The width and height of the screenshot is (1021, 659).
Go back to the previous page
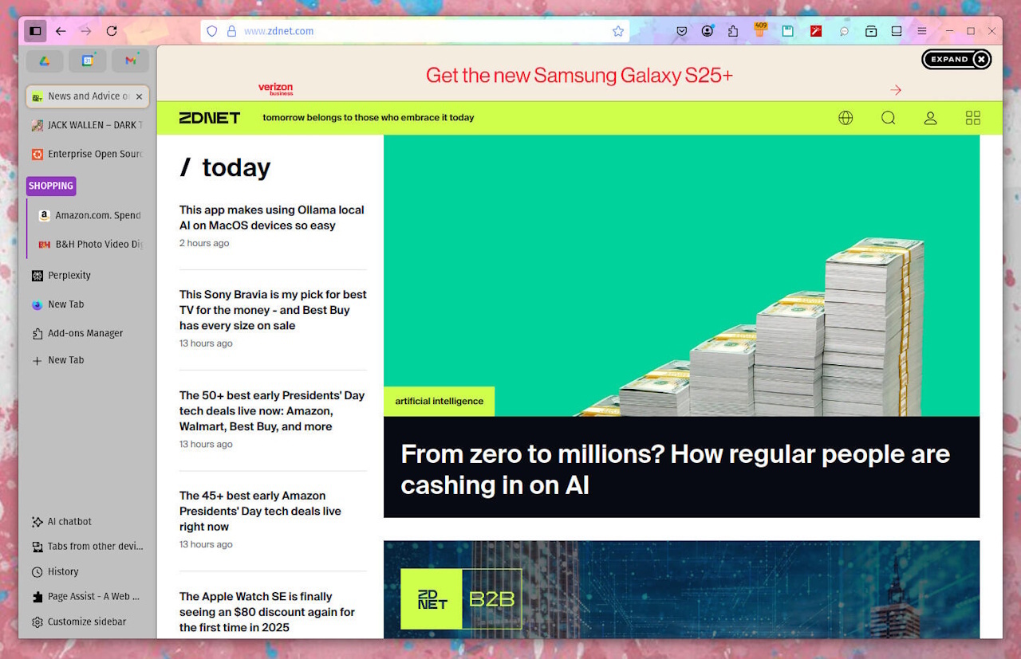[61, 31]
